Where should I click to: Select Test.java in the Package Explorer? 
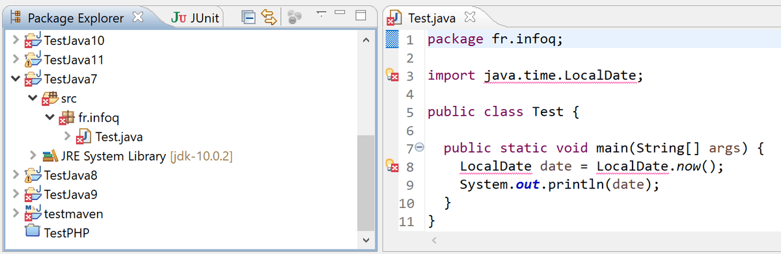pyautogui.click(x=119, y=137)
